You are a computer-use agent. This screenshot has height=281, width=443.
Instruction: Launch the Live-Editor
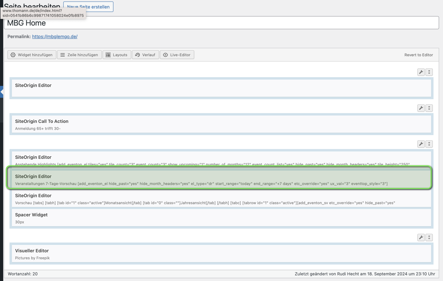177,55
